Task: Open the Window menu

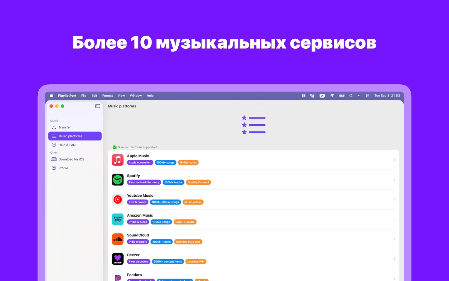Action: tap(136, 96)
